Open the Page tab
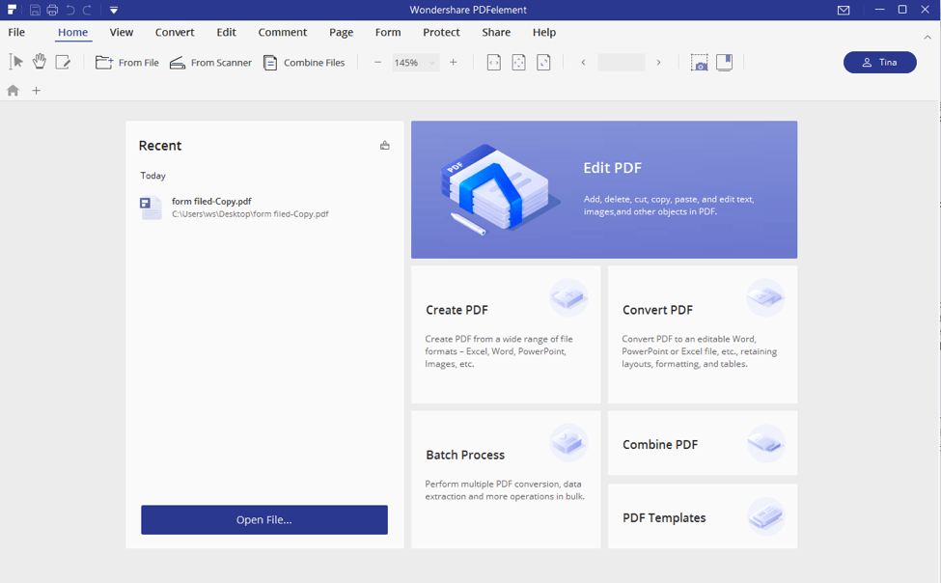Viewport: 941px width, 583px height. 341,33
